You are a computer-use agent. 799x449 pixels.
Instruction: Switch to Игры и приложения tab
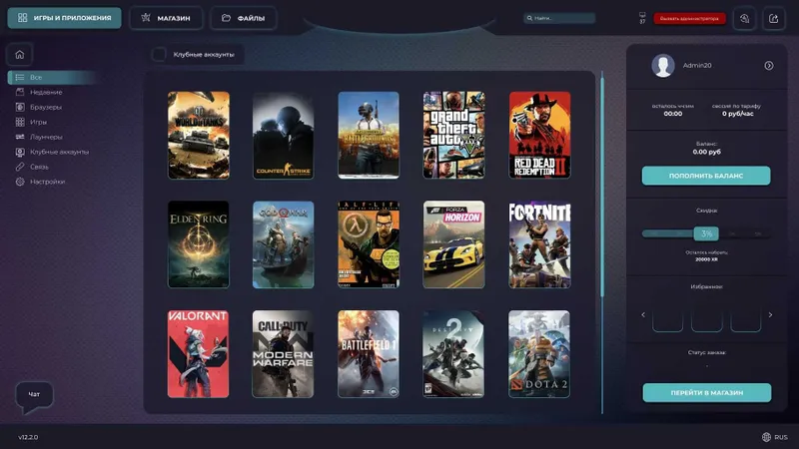pos(64,18)
